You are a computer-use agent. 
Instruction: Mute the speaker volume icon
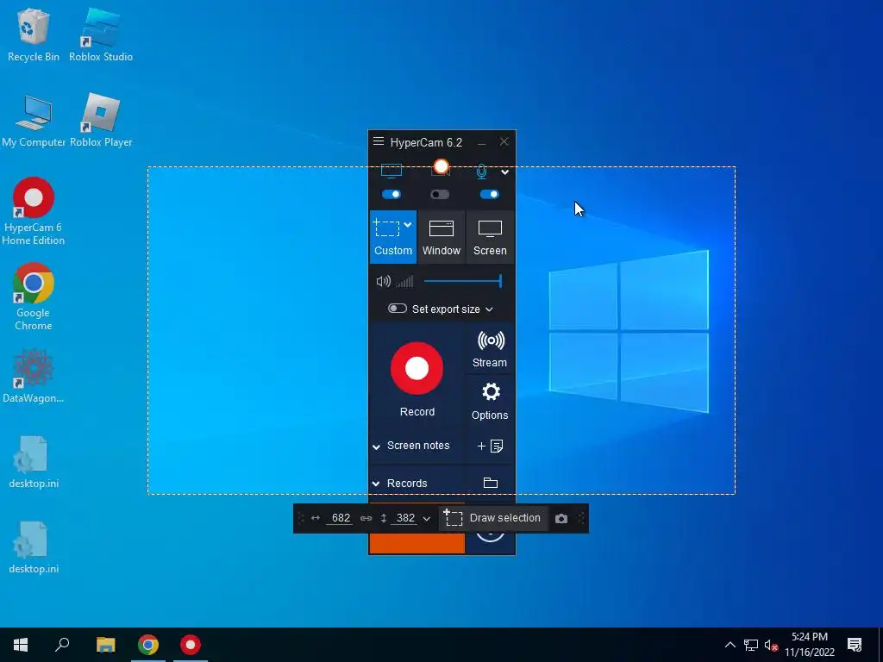click(383, 281)
